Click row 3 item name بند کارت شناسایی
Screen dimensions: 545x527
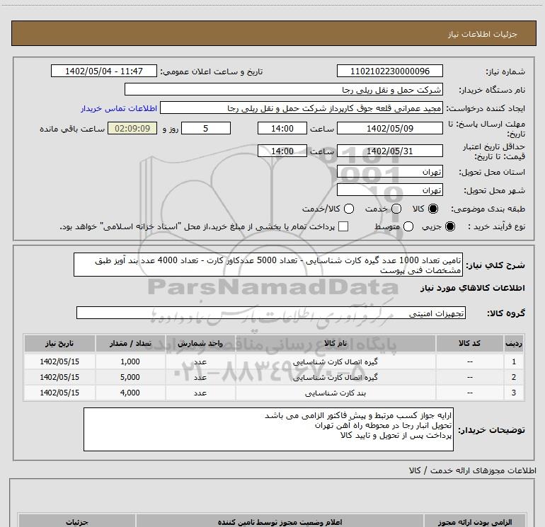[335, 393]
